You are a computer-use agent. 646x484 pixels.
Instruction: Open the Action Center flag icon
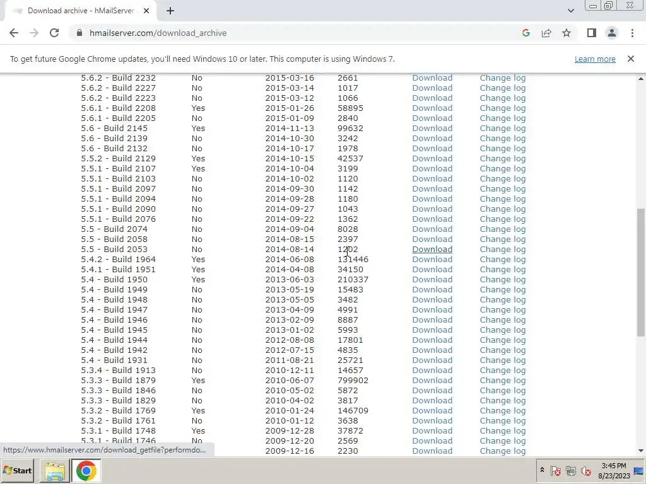555,470
